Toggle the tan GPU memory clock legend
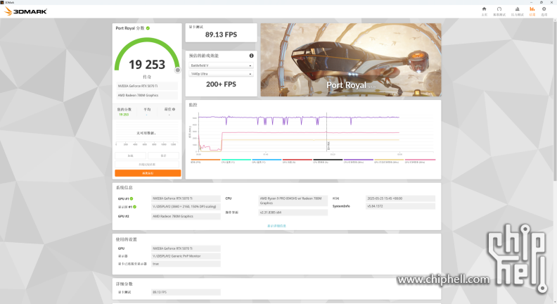This screenshot has width=557, height=304. pos(389,161)
